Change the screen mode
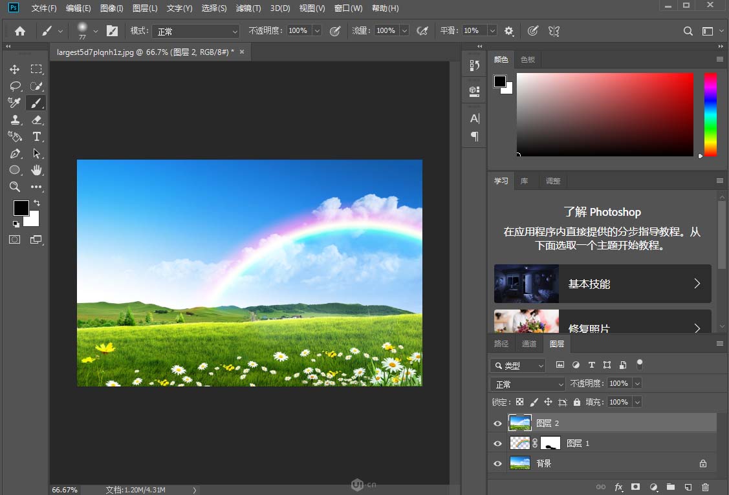This screenshot has height=495, width=729. [36, 240]
